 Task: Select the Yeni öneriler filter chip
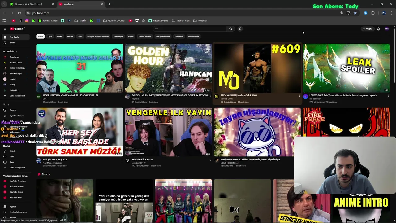[x=194, y=37]
